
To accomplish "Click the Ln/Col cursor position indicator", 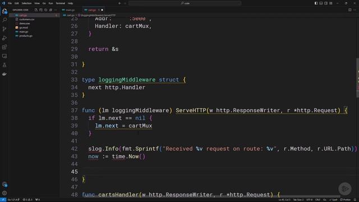I will 284,200.
